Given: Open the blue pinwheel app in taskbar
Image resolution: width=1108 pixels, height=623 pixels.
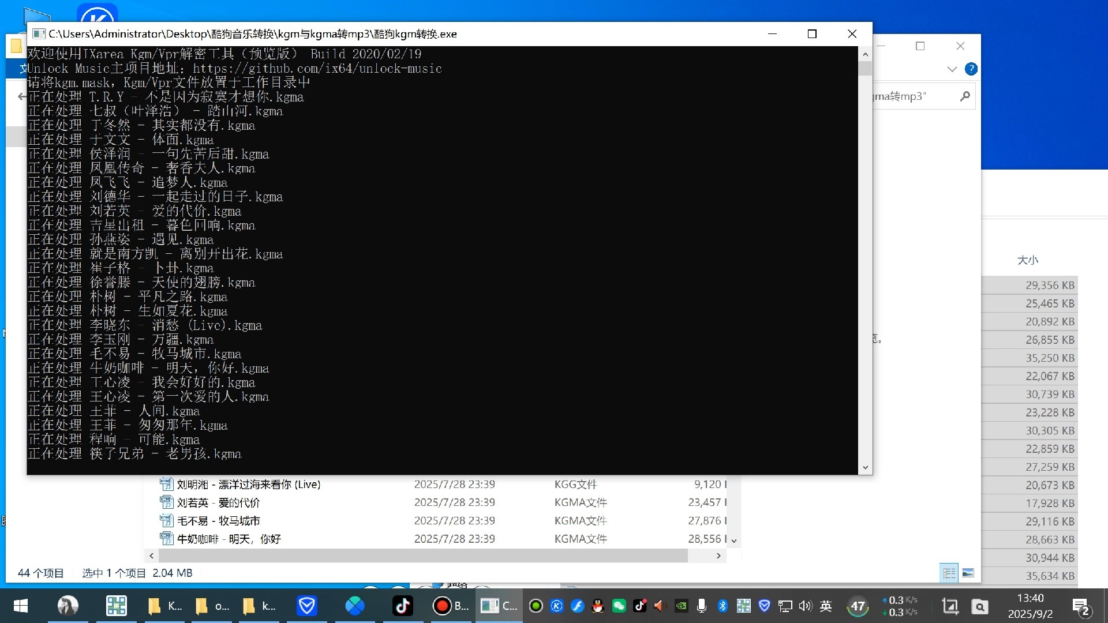Looking at the screenshot, I should tap(355, 606).
